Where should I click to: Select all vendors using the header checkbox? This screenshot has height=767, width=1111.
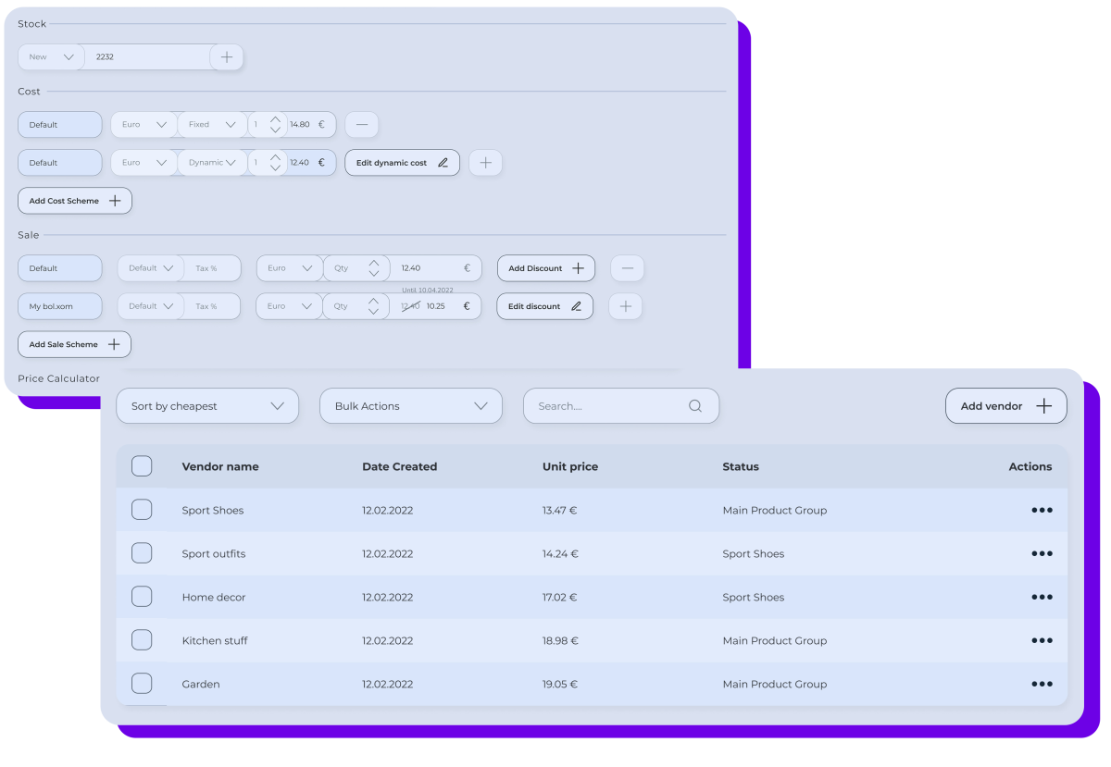[142, 465]
